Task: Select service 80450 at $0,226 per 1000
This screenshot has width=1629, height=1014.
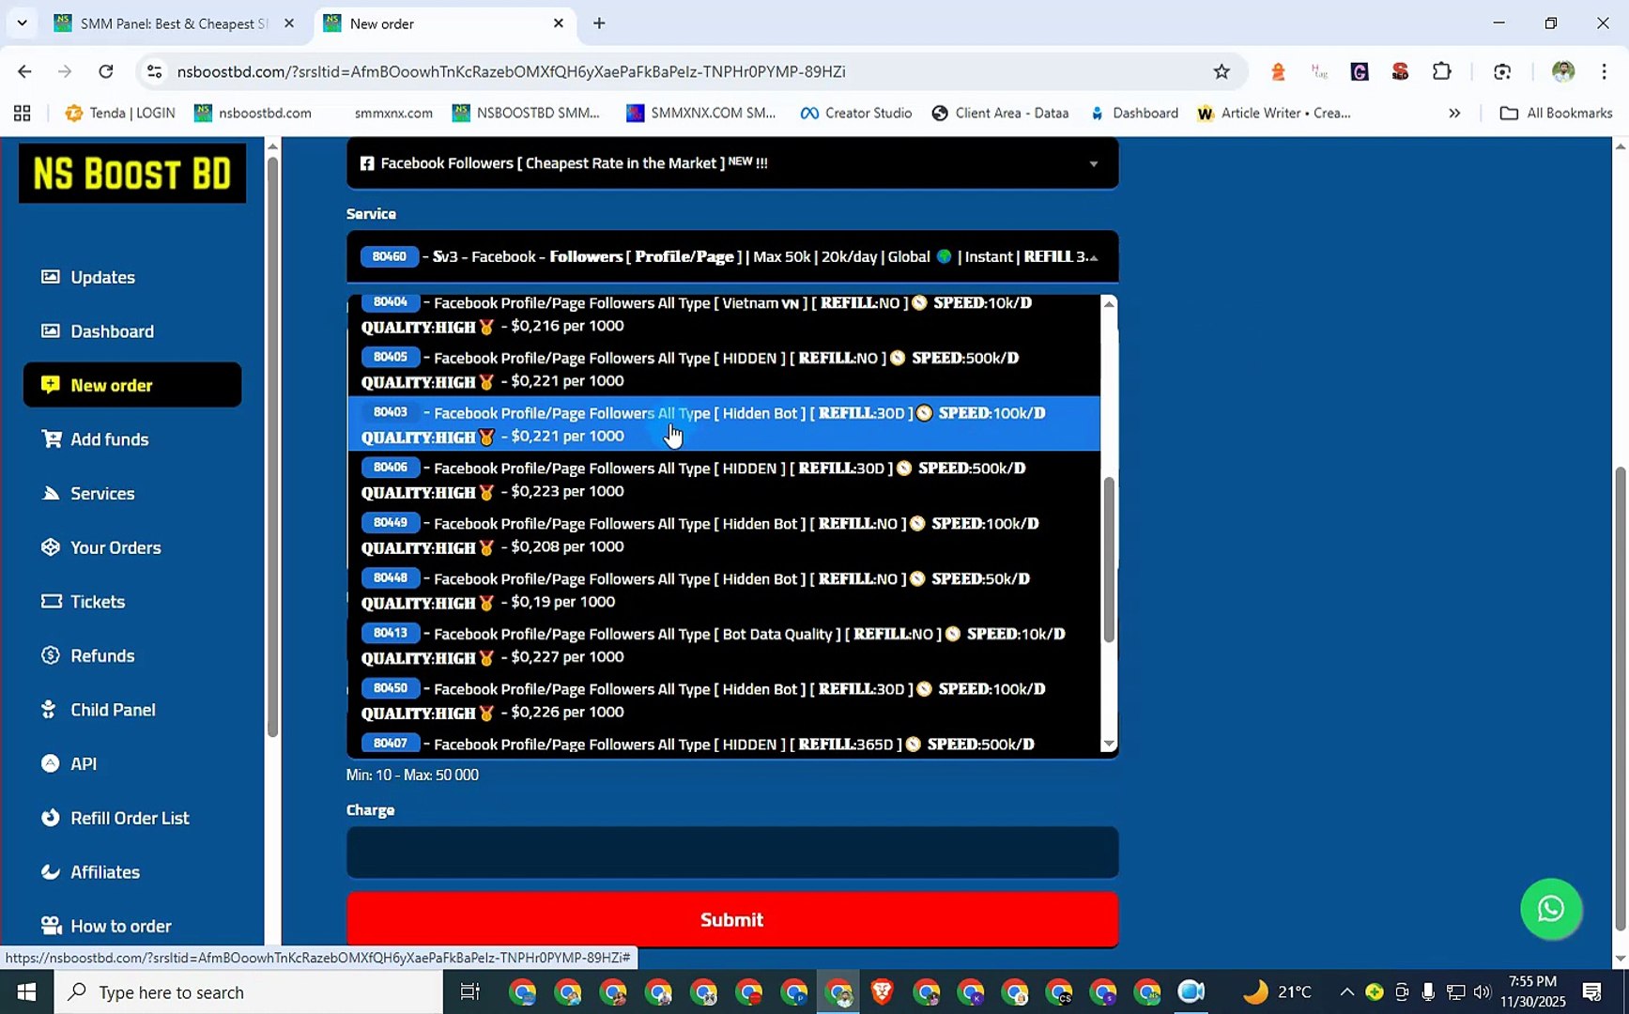Action: tap(724, 700)
